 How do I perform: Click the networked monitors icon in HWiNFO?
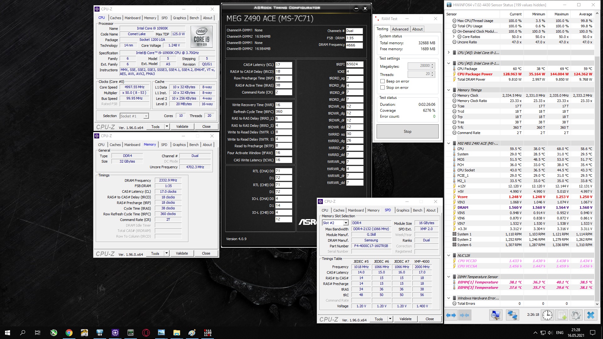click(512, 315)
